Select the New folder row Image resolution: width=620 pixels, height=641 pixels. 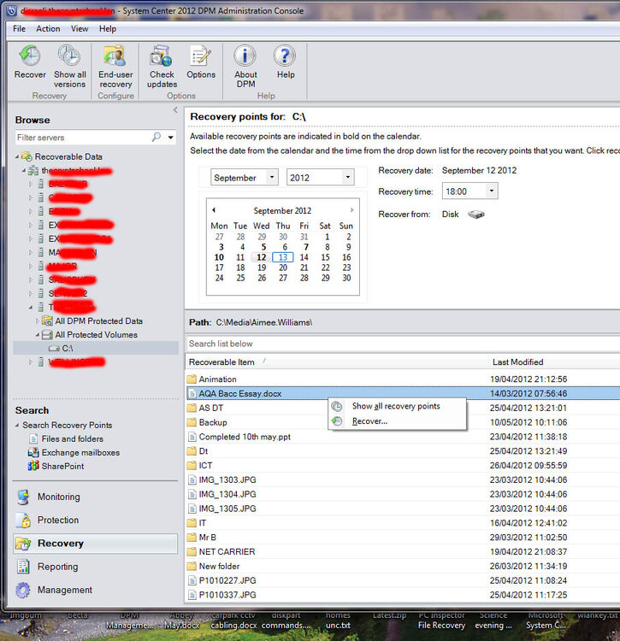click(403, 566)
